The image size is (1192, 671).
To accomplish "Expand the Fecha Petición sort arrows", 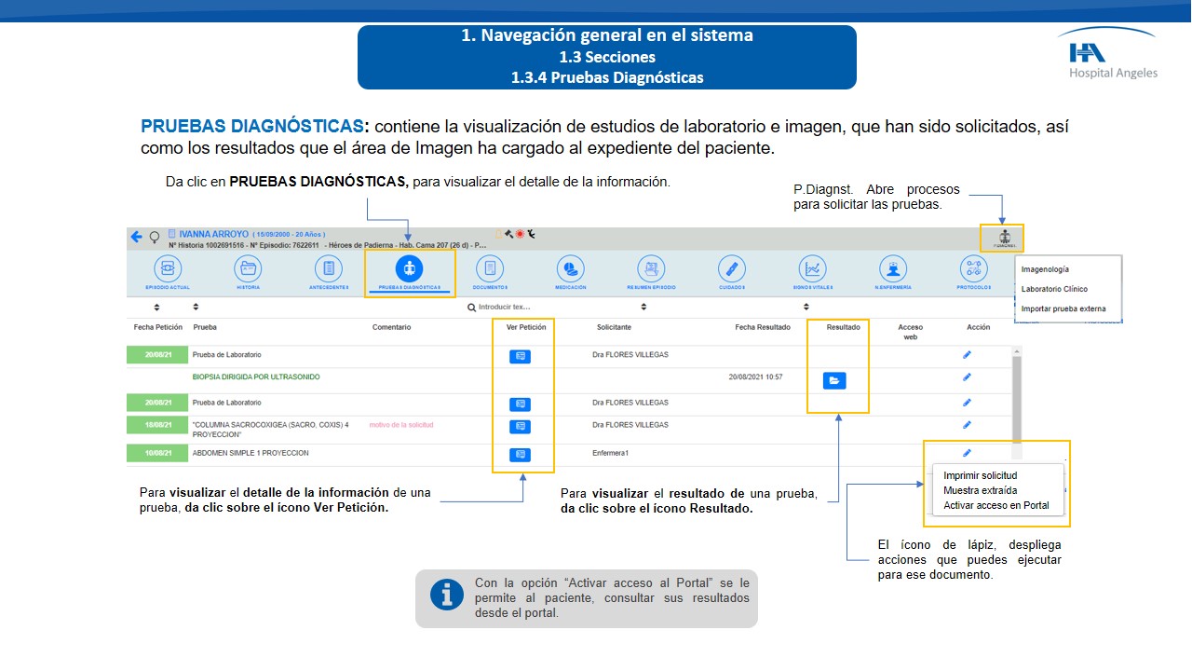I will [x=156, y=307].
